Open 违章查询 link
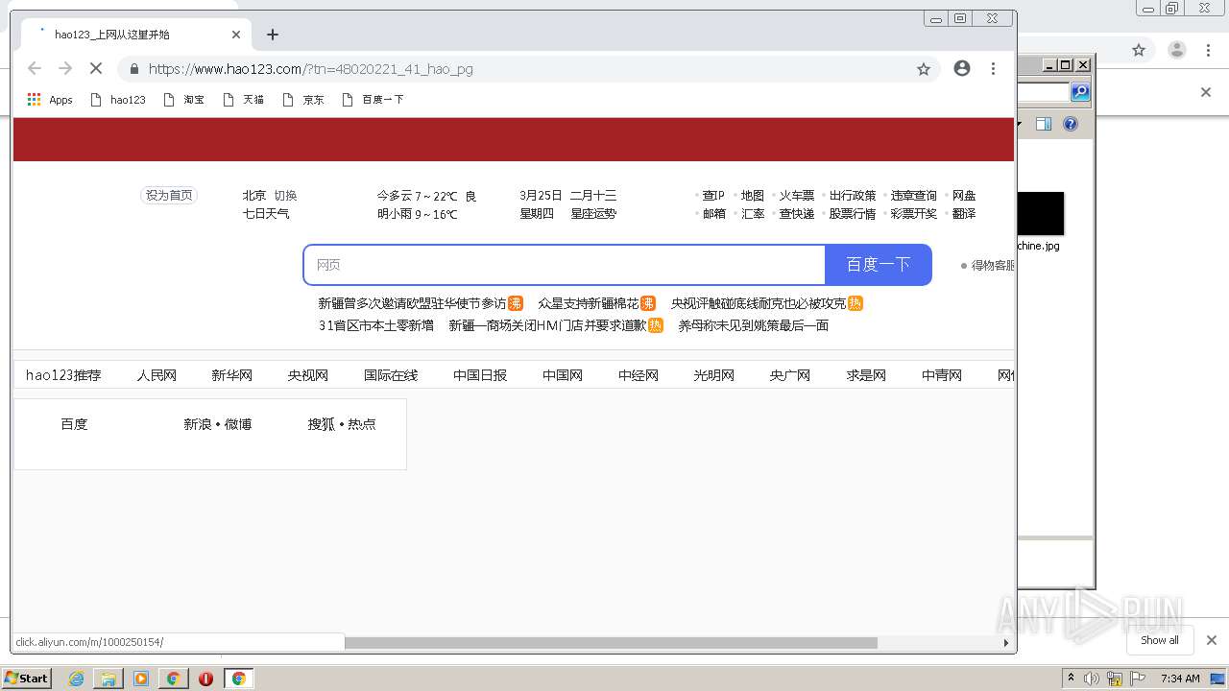This screenshot has height=691, width=1229. 914,196
